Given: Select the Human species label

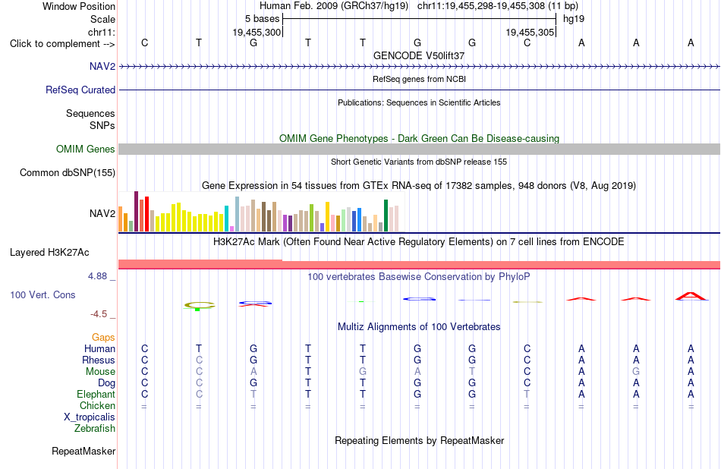Looking at the screenshot, I should pyautogui.click(x=99, y=348).
